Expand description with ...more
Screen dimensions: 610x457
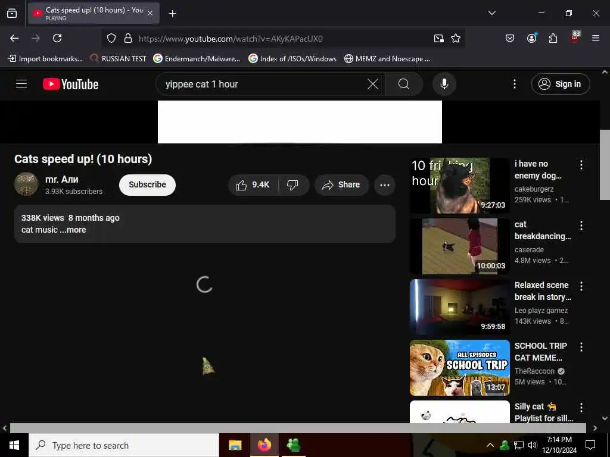[73, 230]
